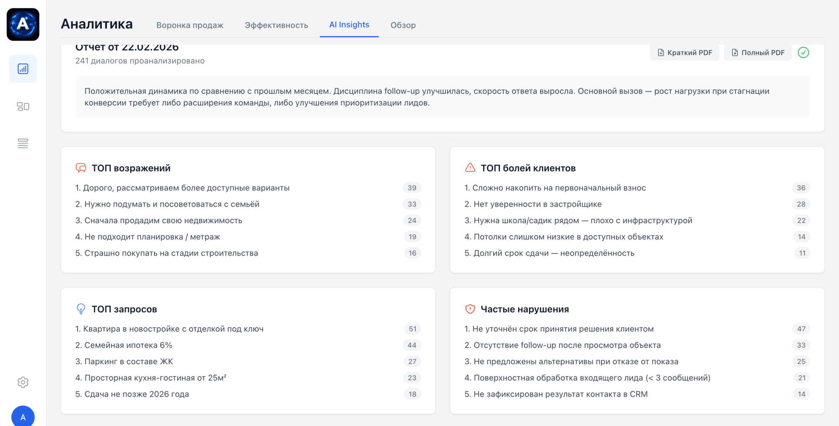Download the Полный PDF report
Image resolution: width=839 pixels, height=426 pixels.
[757, 52]
